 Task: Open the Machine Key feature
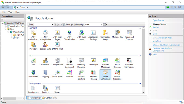[x=117, y=34]
